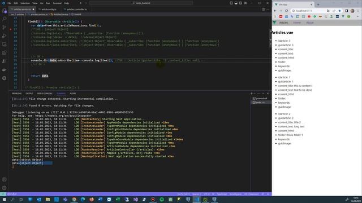Select the articles.service.ts editor tab
Image resolution: width=362 pixels, height=203 pixels.
tap(23, 9)
